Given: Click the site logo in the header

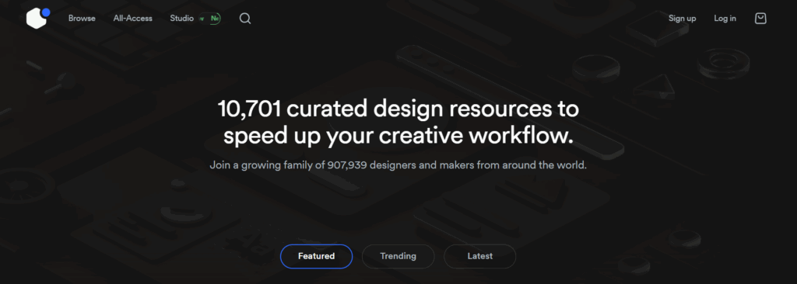Looking at the screenshot, I should pyautogui.click(x=38, y=19).
